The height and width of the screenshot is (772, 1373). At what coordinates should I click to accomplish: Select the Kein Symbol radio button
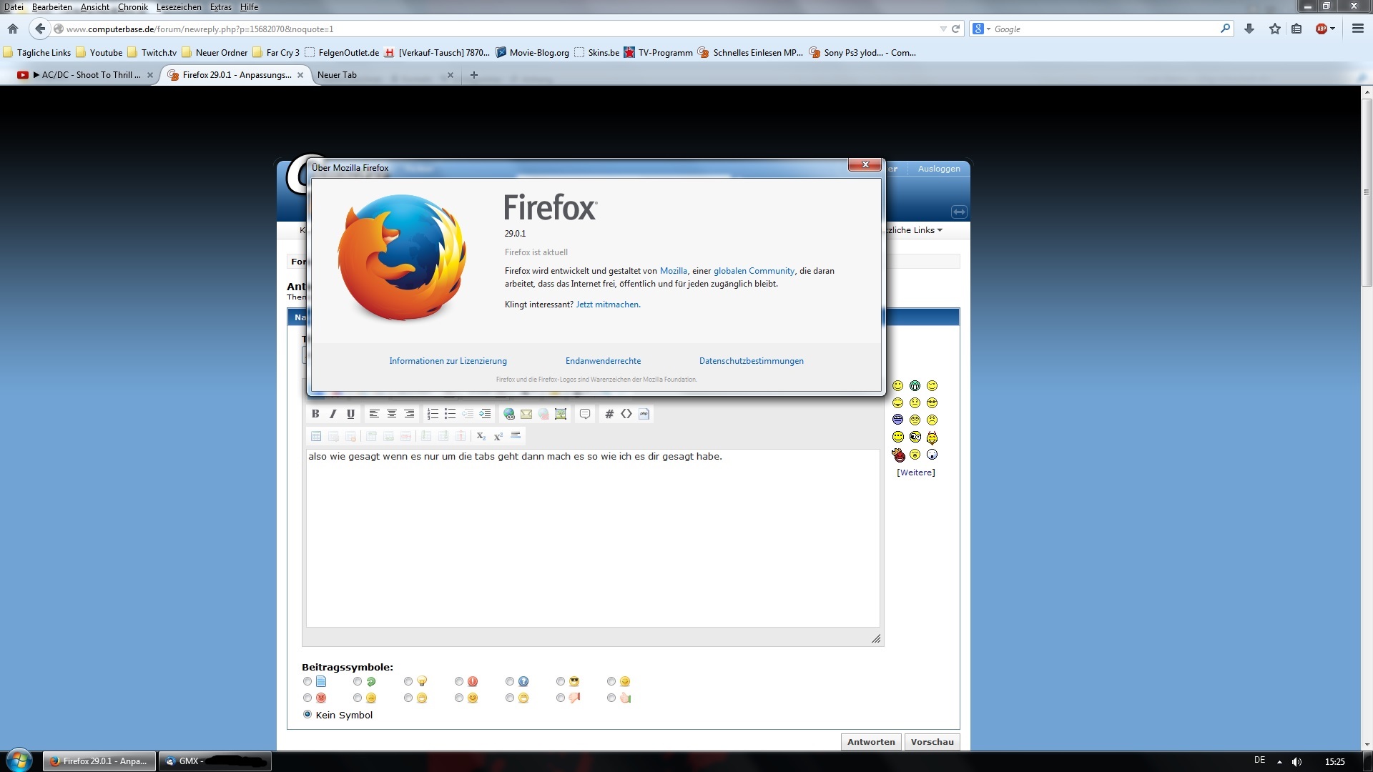pyautogui.click(x=307, y=715)
